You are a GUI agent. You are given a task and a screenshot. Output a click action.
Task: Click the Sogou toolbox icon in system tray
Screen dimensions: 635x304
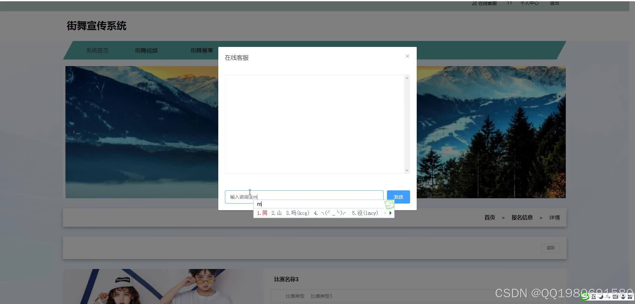(630, 297)
